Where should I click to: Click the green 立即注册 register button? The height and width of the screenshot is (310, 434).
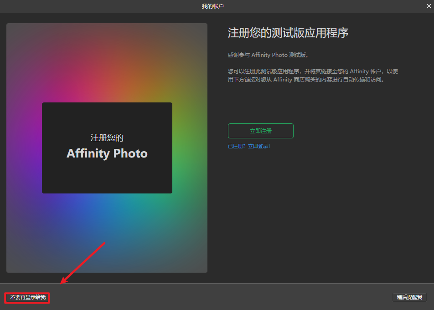point(260,131)
